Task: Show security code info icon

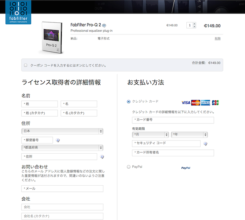Action: (x=205, y=144)
